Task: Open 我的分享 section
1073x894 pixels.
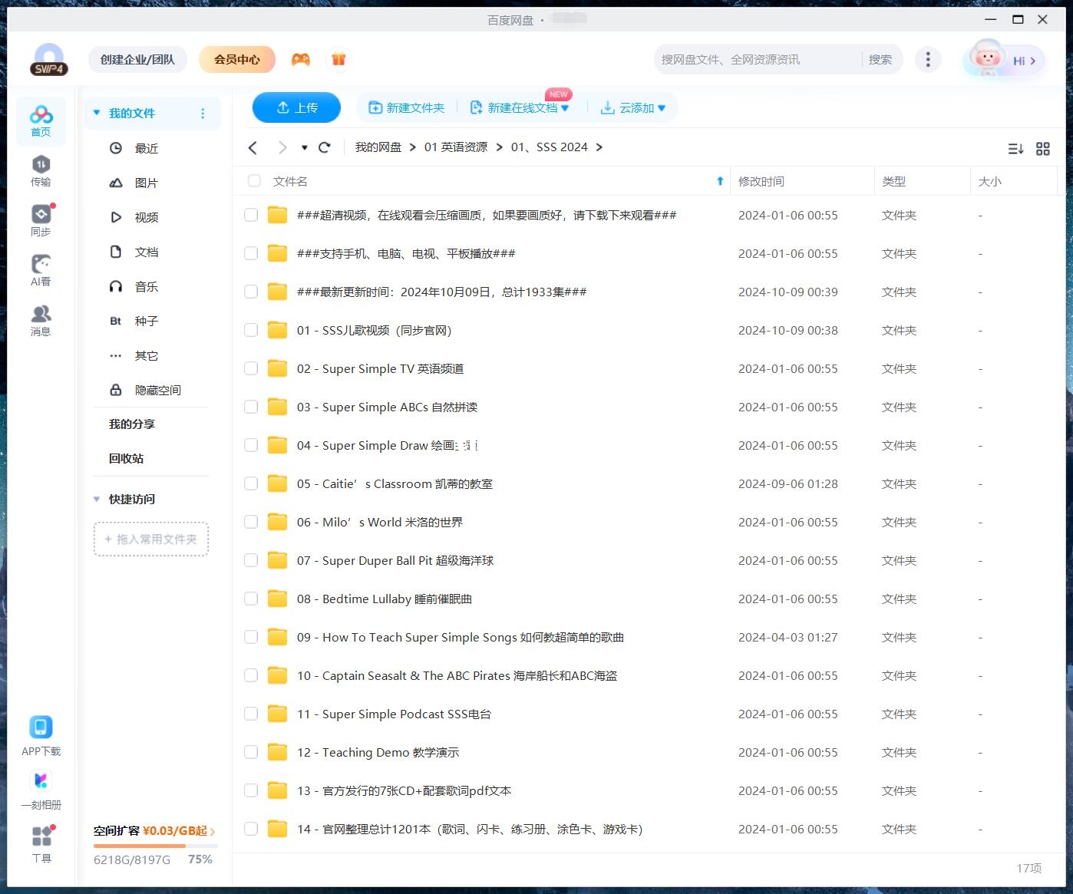Action: [132, 424]
